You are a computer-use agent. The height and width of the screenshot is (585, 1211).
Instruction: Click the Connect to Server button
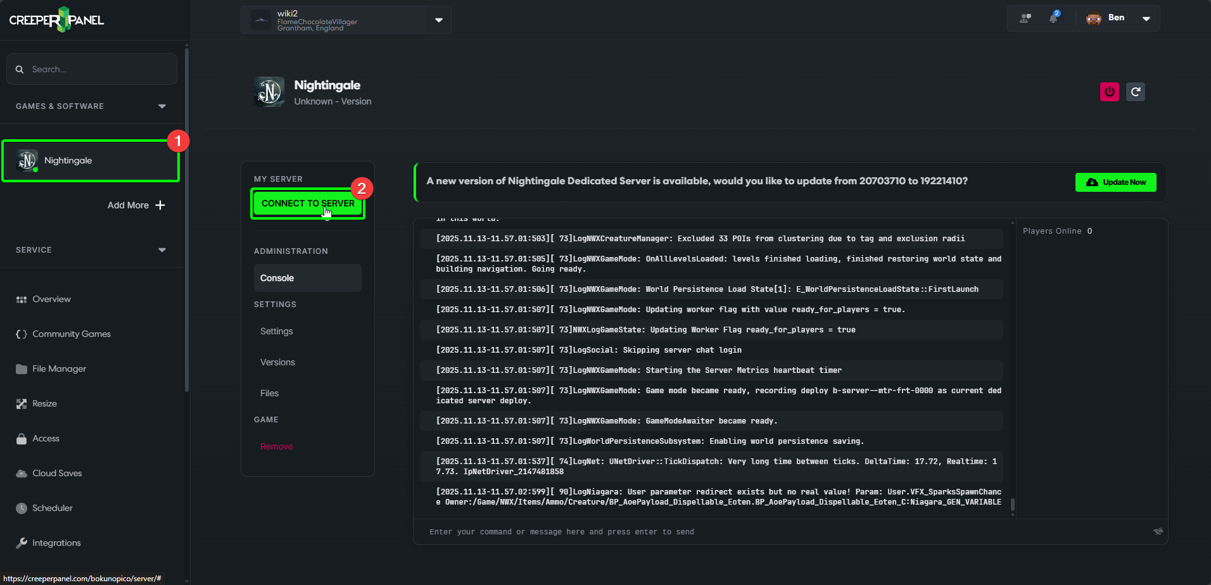(308, 203)
